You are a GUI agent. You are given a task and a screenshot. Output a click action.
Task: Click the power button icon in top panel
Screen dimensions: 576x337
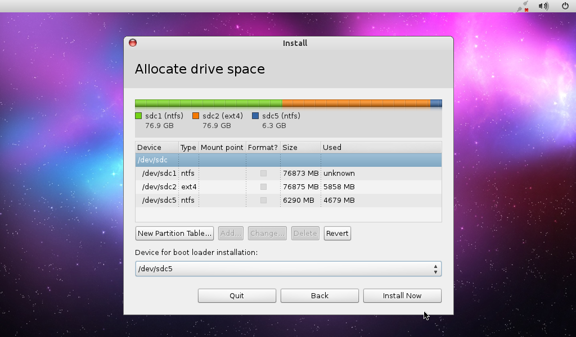click(565, 6)
